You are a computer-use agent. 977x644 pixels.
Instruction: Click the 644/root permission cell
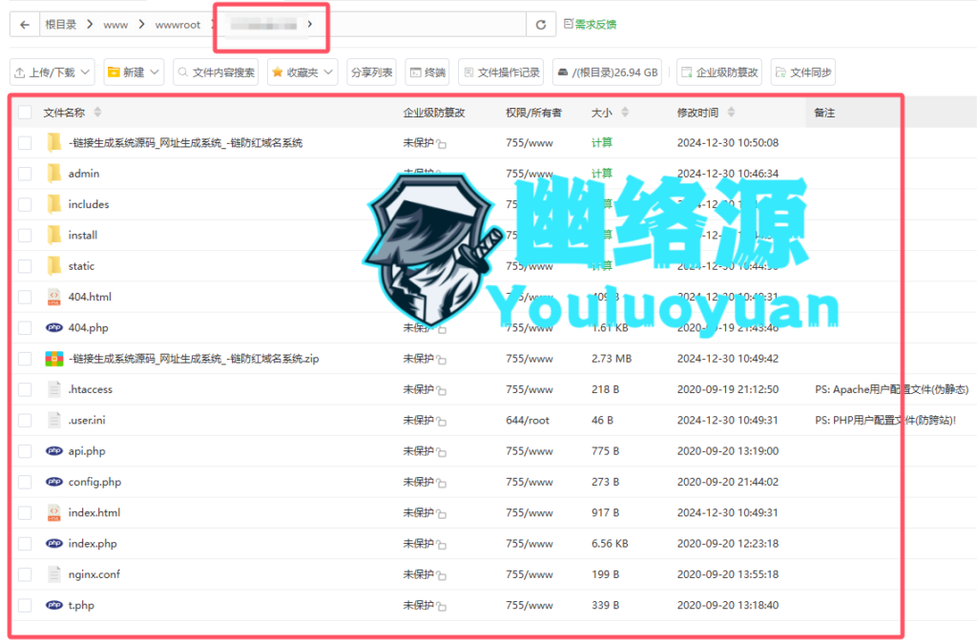tap(527, 421)
